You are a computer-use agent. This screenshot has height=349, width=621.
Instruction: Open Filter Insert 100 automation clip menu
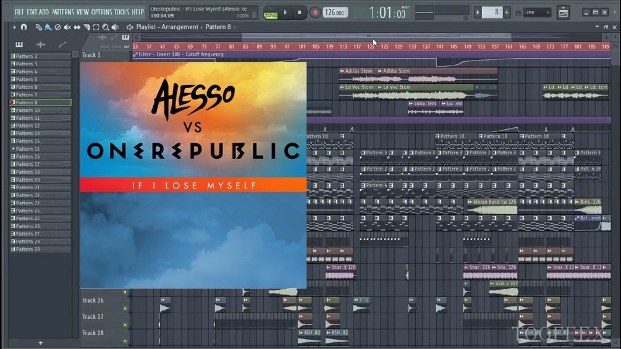pyautogui.click(x=135, y=54)
